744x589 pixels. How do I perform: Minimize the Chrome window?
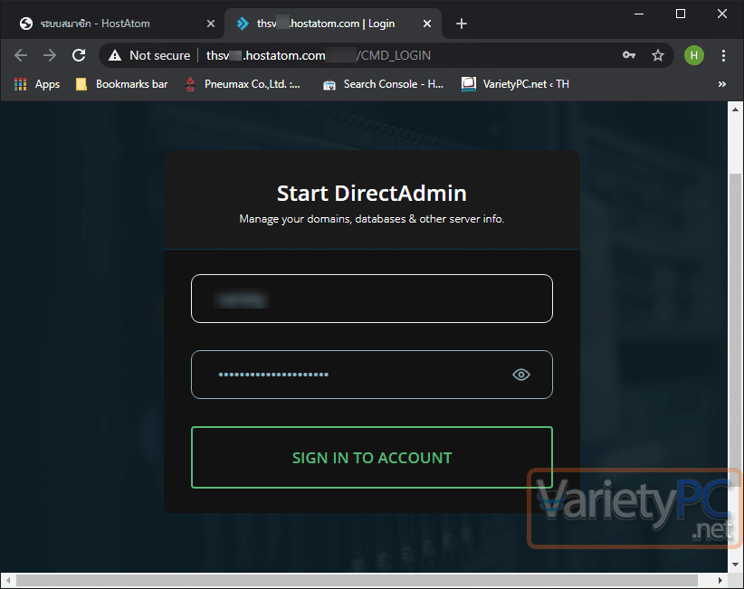pos(639,14)
